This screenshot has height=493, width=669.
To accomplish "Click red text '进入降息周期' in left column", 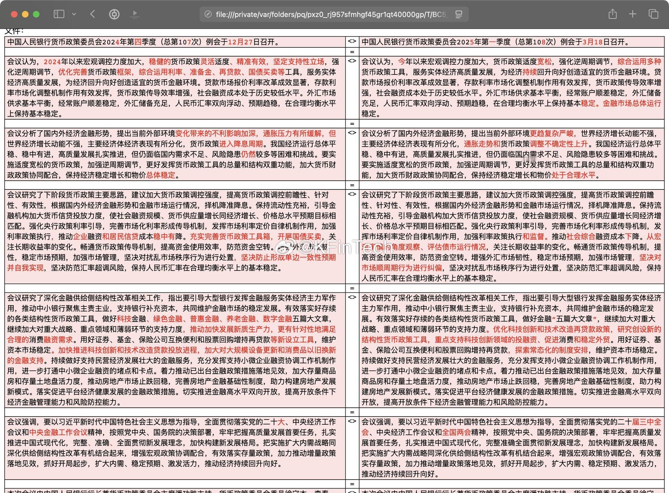I will 241,144.
